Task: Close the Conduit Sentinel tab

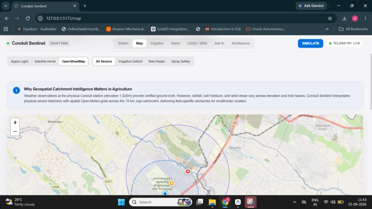Action: point(74,6)
